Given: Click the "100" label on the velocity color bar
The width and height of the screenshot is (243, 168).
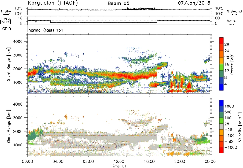Looking at the screenshot, I should (228, 118).
